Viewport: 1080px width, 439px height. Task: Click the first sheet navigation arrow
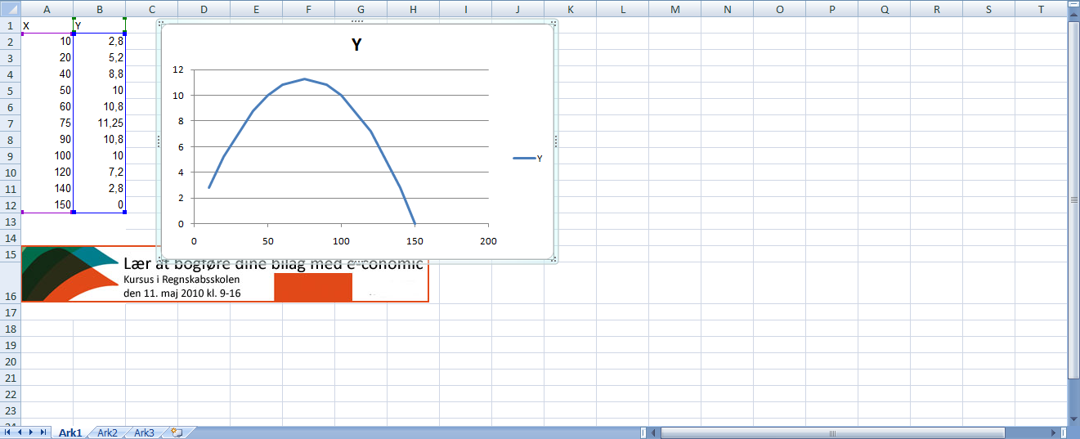(x=9, y=432)
